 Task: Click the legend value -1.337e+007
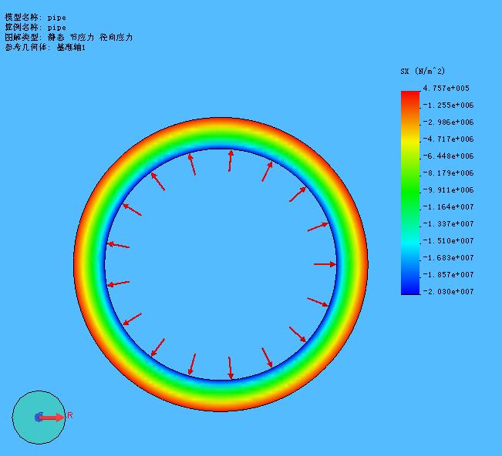448,224
